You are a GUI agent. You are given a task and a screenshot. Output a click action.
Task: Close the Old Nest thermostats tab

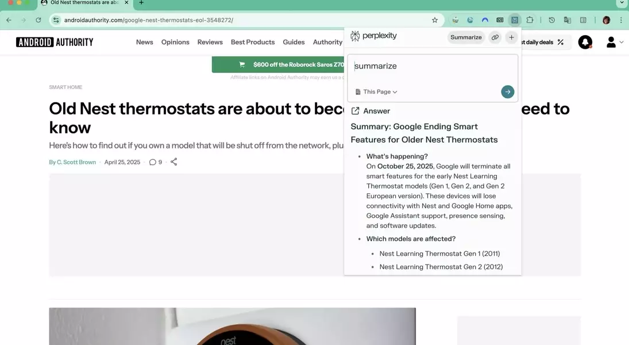point(126,2)
